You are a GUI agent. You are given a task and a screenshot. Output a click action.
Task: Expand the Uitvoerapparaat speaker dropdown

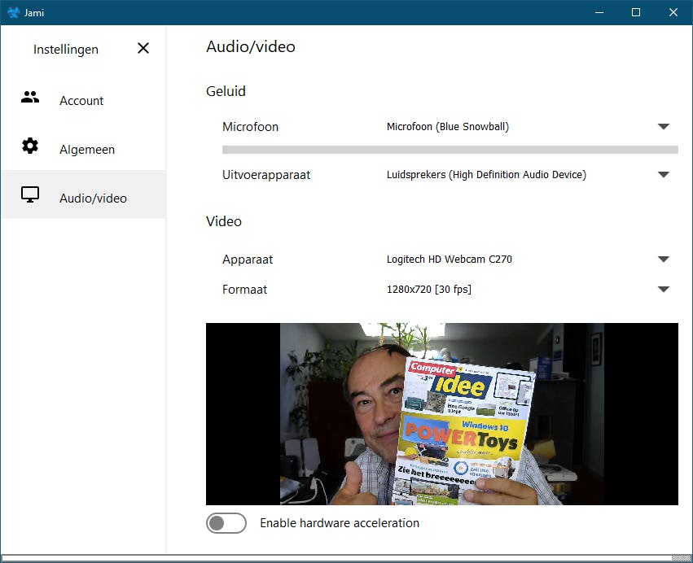click(x=664, y=174)
